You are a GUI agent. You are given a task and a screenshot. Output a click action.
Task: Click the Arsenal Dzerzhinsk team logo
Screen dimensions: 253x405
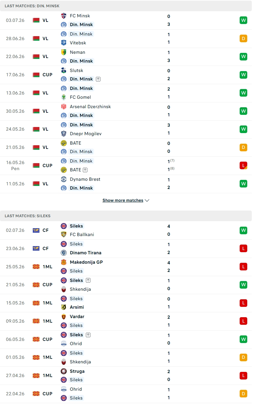[64, 107]
